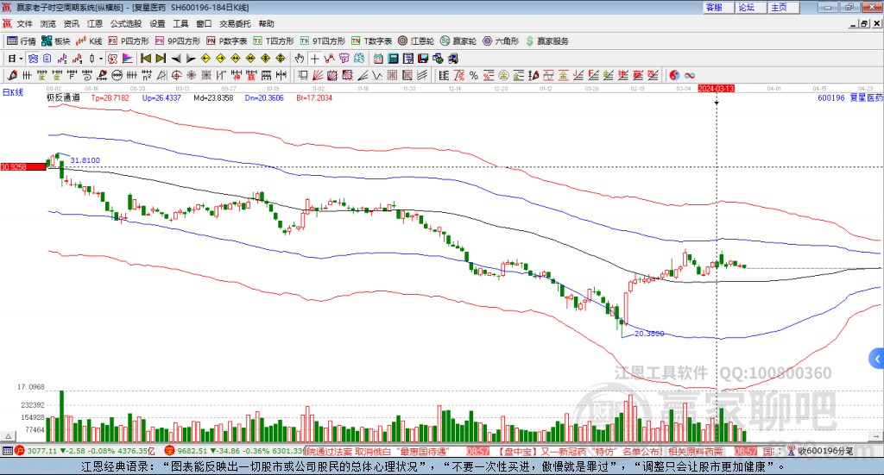Image resolution: width=884 pixels, height=475 pixels.
Task: Toggle the 权 price adjustment button
Action: (x=112, y=59)
